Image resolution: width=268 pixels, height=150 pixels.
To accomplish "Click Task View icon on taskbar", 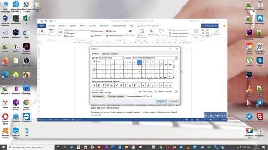I will click(64, 147).
